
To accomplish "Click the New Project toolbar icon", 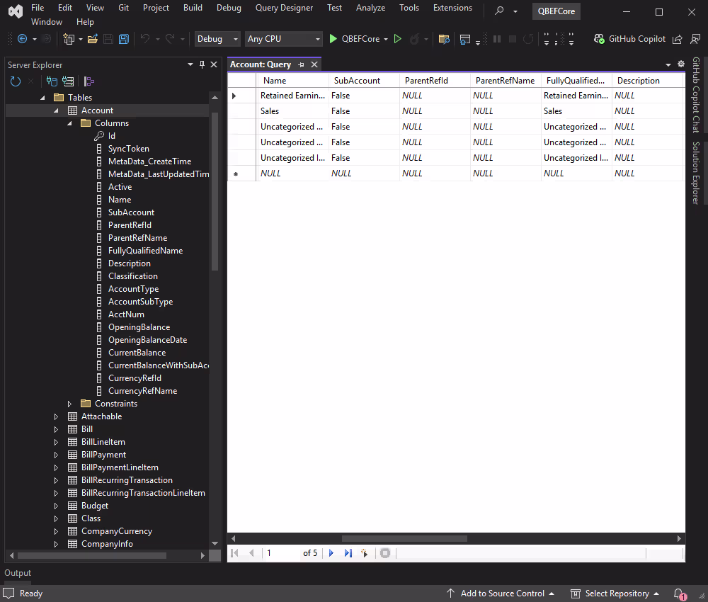I will coord(69,39).
